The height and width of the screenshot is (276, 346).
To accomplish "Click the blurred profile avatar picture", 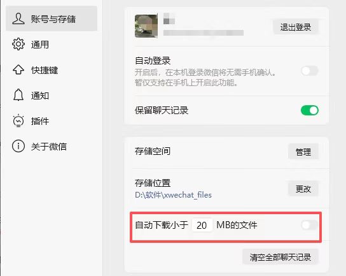I will click(x=146, y=26).
